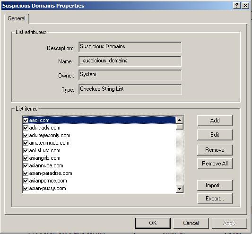Select the General tab
252x234 pixels.
(17, 18)
